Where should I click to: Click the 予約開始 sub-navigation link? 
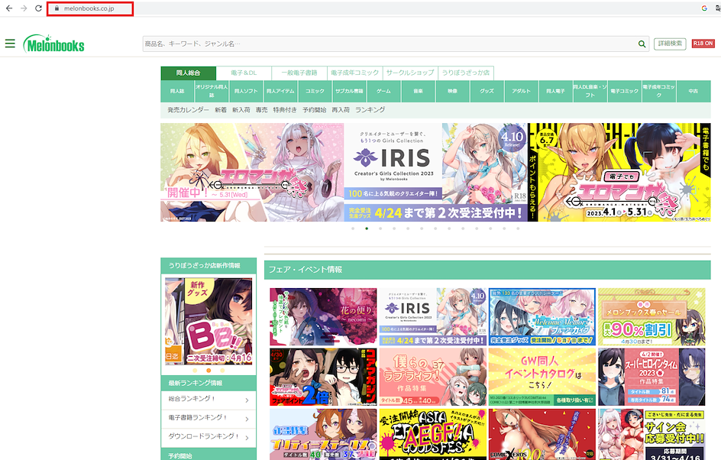(314, 110)
